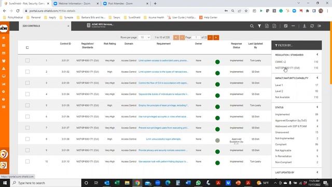The image size is (332, 187).
Task: Filter by NIST-SP-800-171 (CUI) regulation
Action: tap(287, 68)
